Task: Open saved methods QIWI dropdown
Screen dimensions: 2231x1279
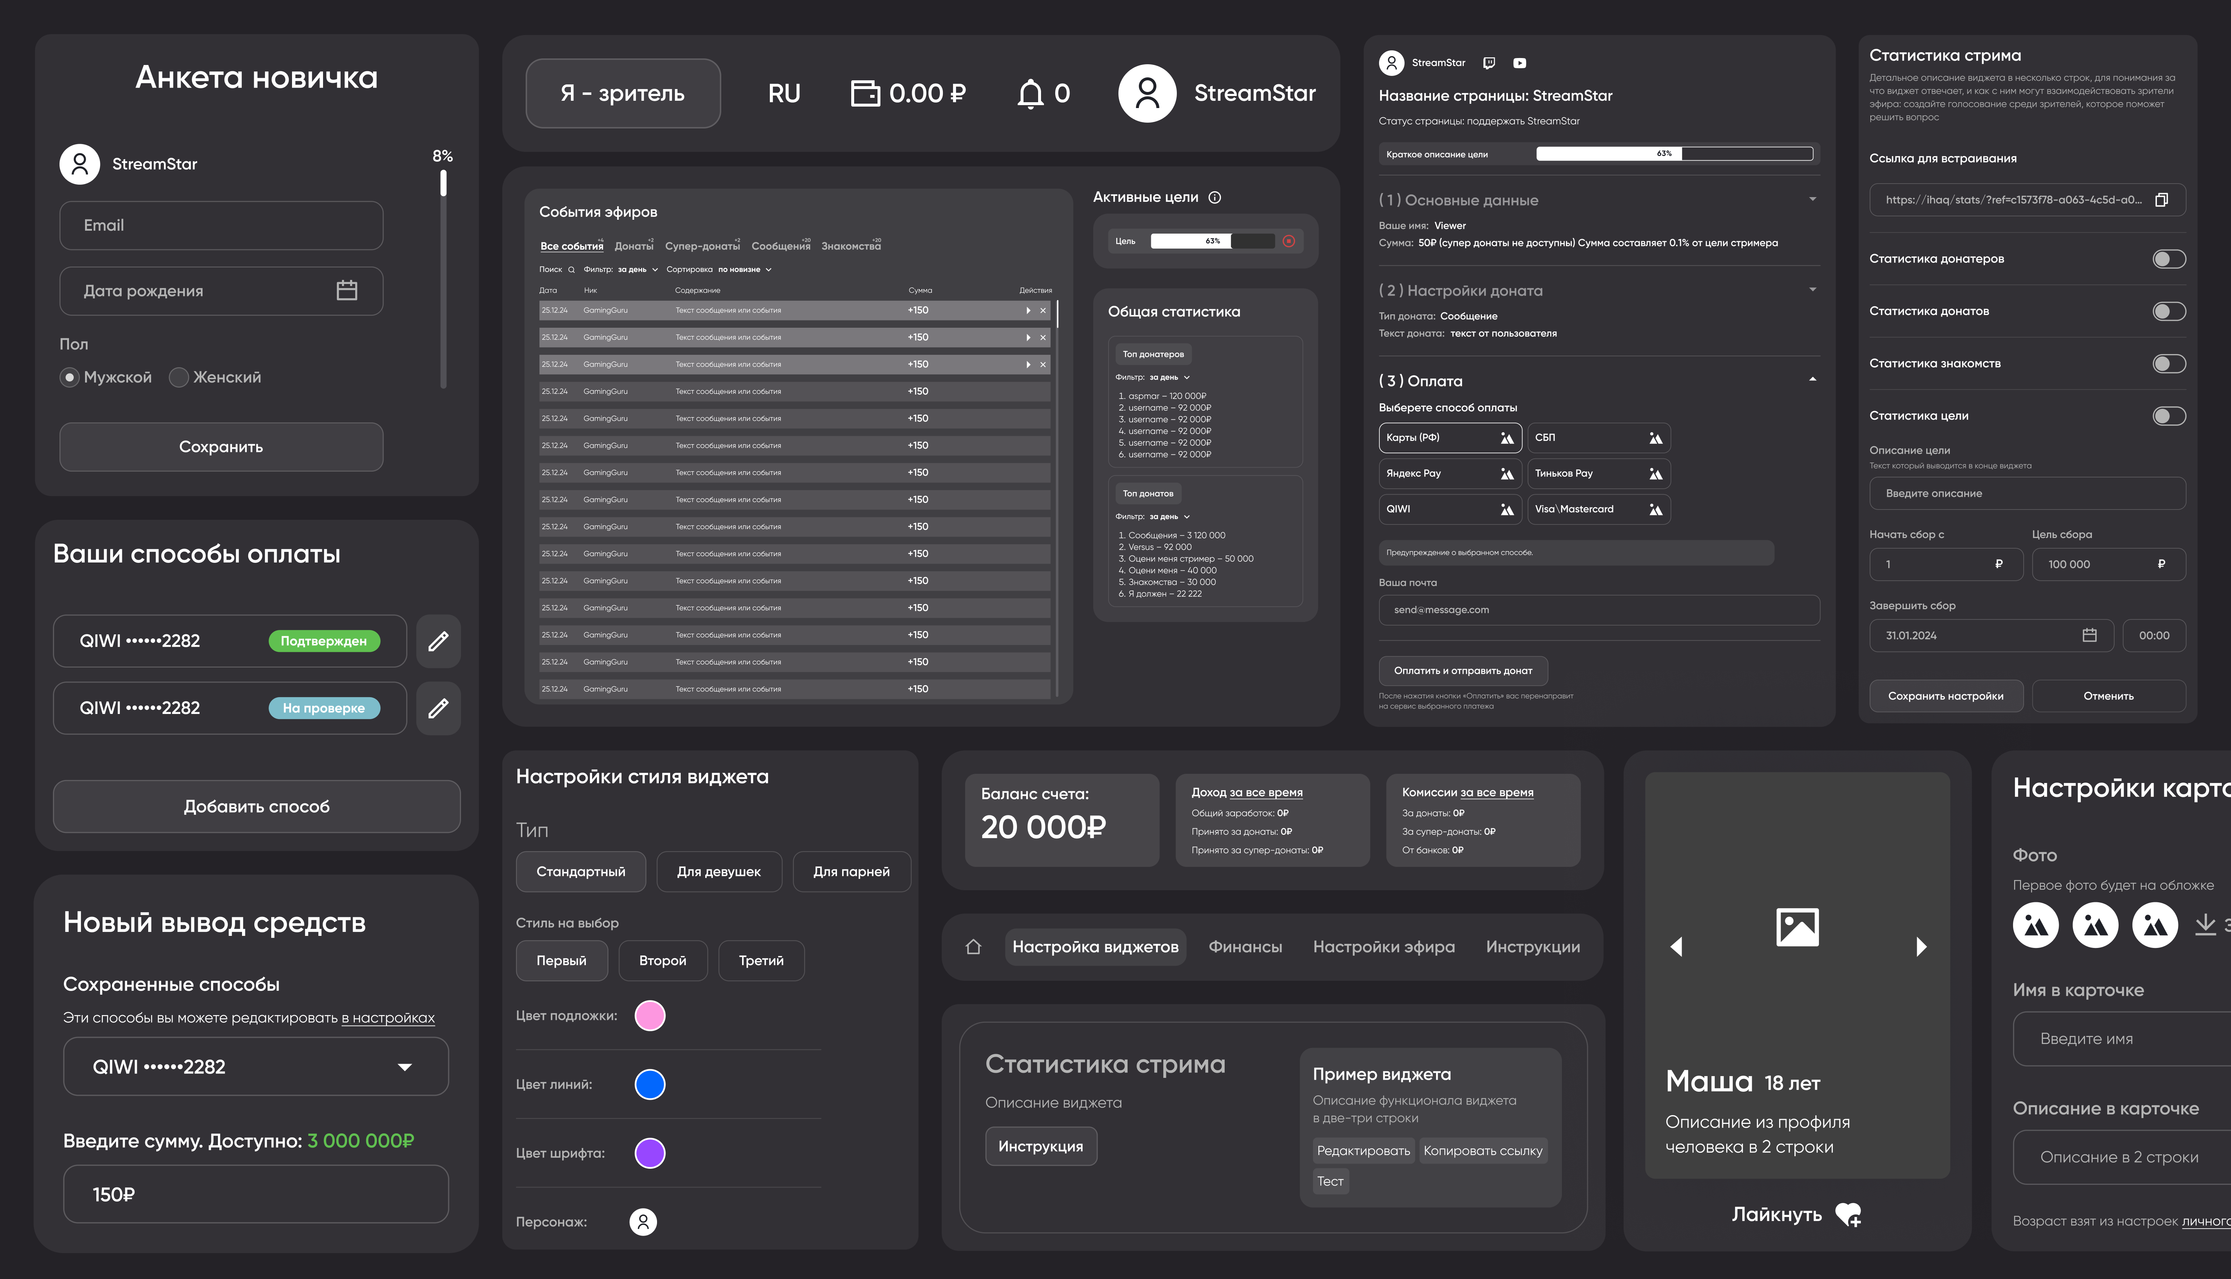Action: 404,1067
